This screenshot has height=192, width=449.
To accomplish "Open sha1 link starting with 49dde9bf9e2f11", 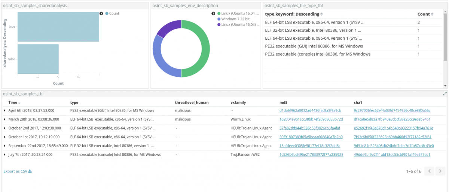I will coord(392,155).
